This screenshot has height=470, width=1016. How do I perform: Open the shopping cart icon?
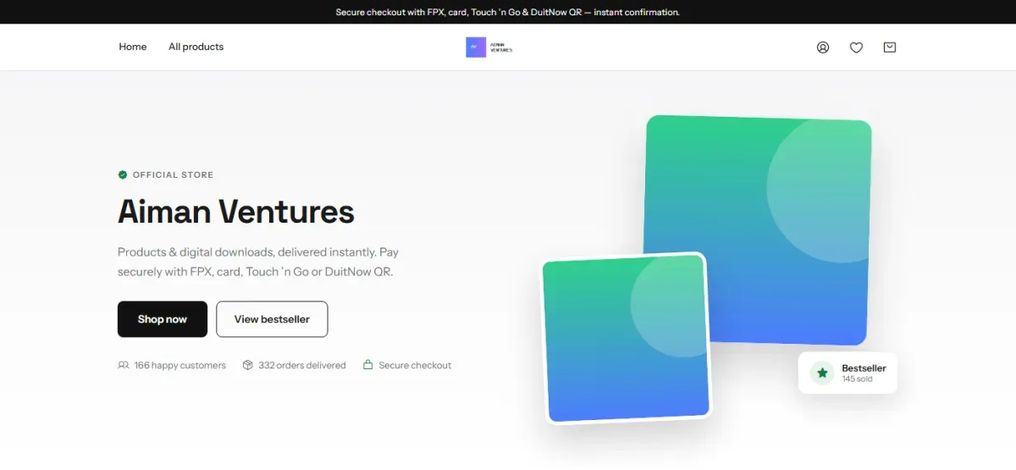coord(890,47)
